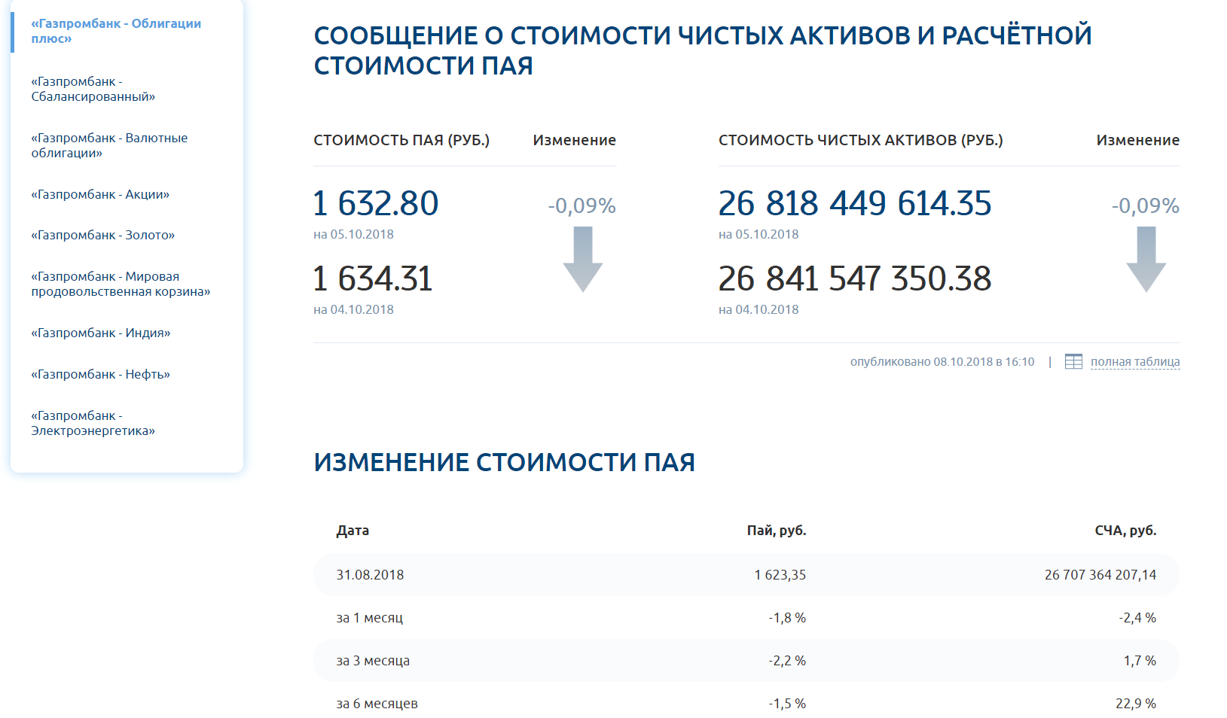Click the 'Пай, руб.' column header
This screenshot has height=718, width=1227.
(x=776, y=531)
